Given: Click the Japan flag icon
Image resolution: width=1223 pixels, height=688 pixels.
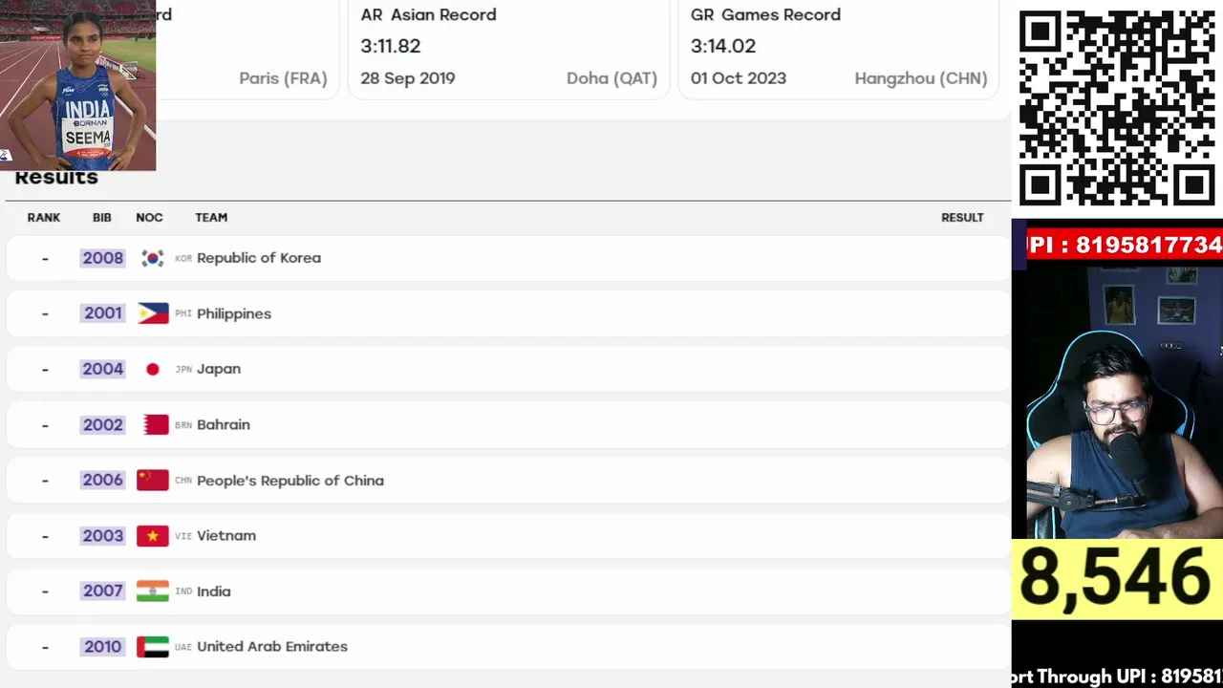Looking at the screenshot, I should (153, 369).
